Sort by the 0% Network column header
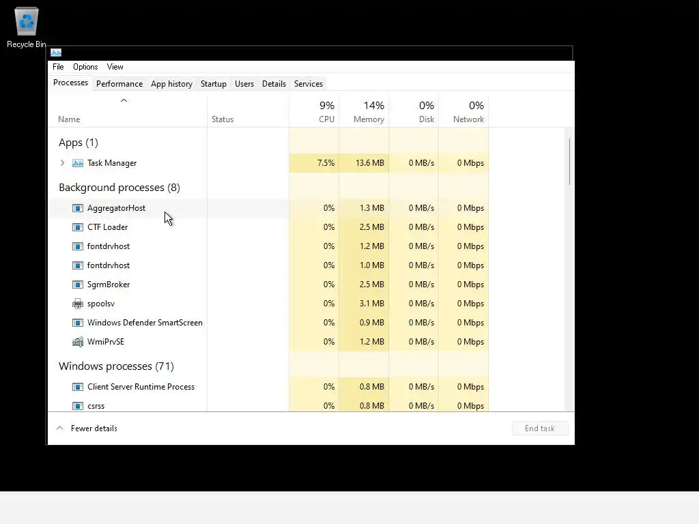699x524 pixels. (x=463, y=111)
